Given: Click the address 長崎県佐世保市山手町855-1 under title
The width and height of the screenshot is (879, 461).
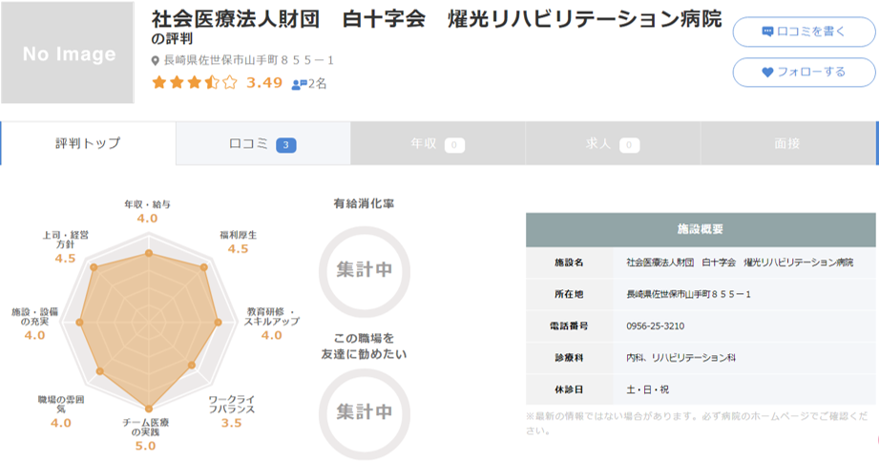Looking at the screenshot, I should click(248, 60).
